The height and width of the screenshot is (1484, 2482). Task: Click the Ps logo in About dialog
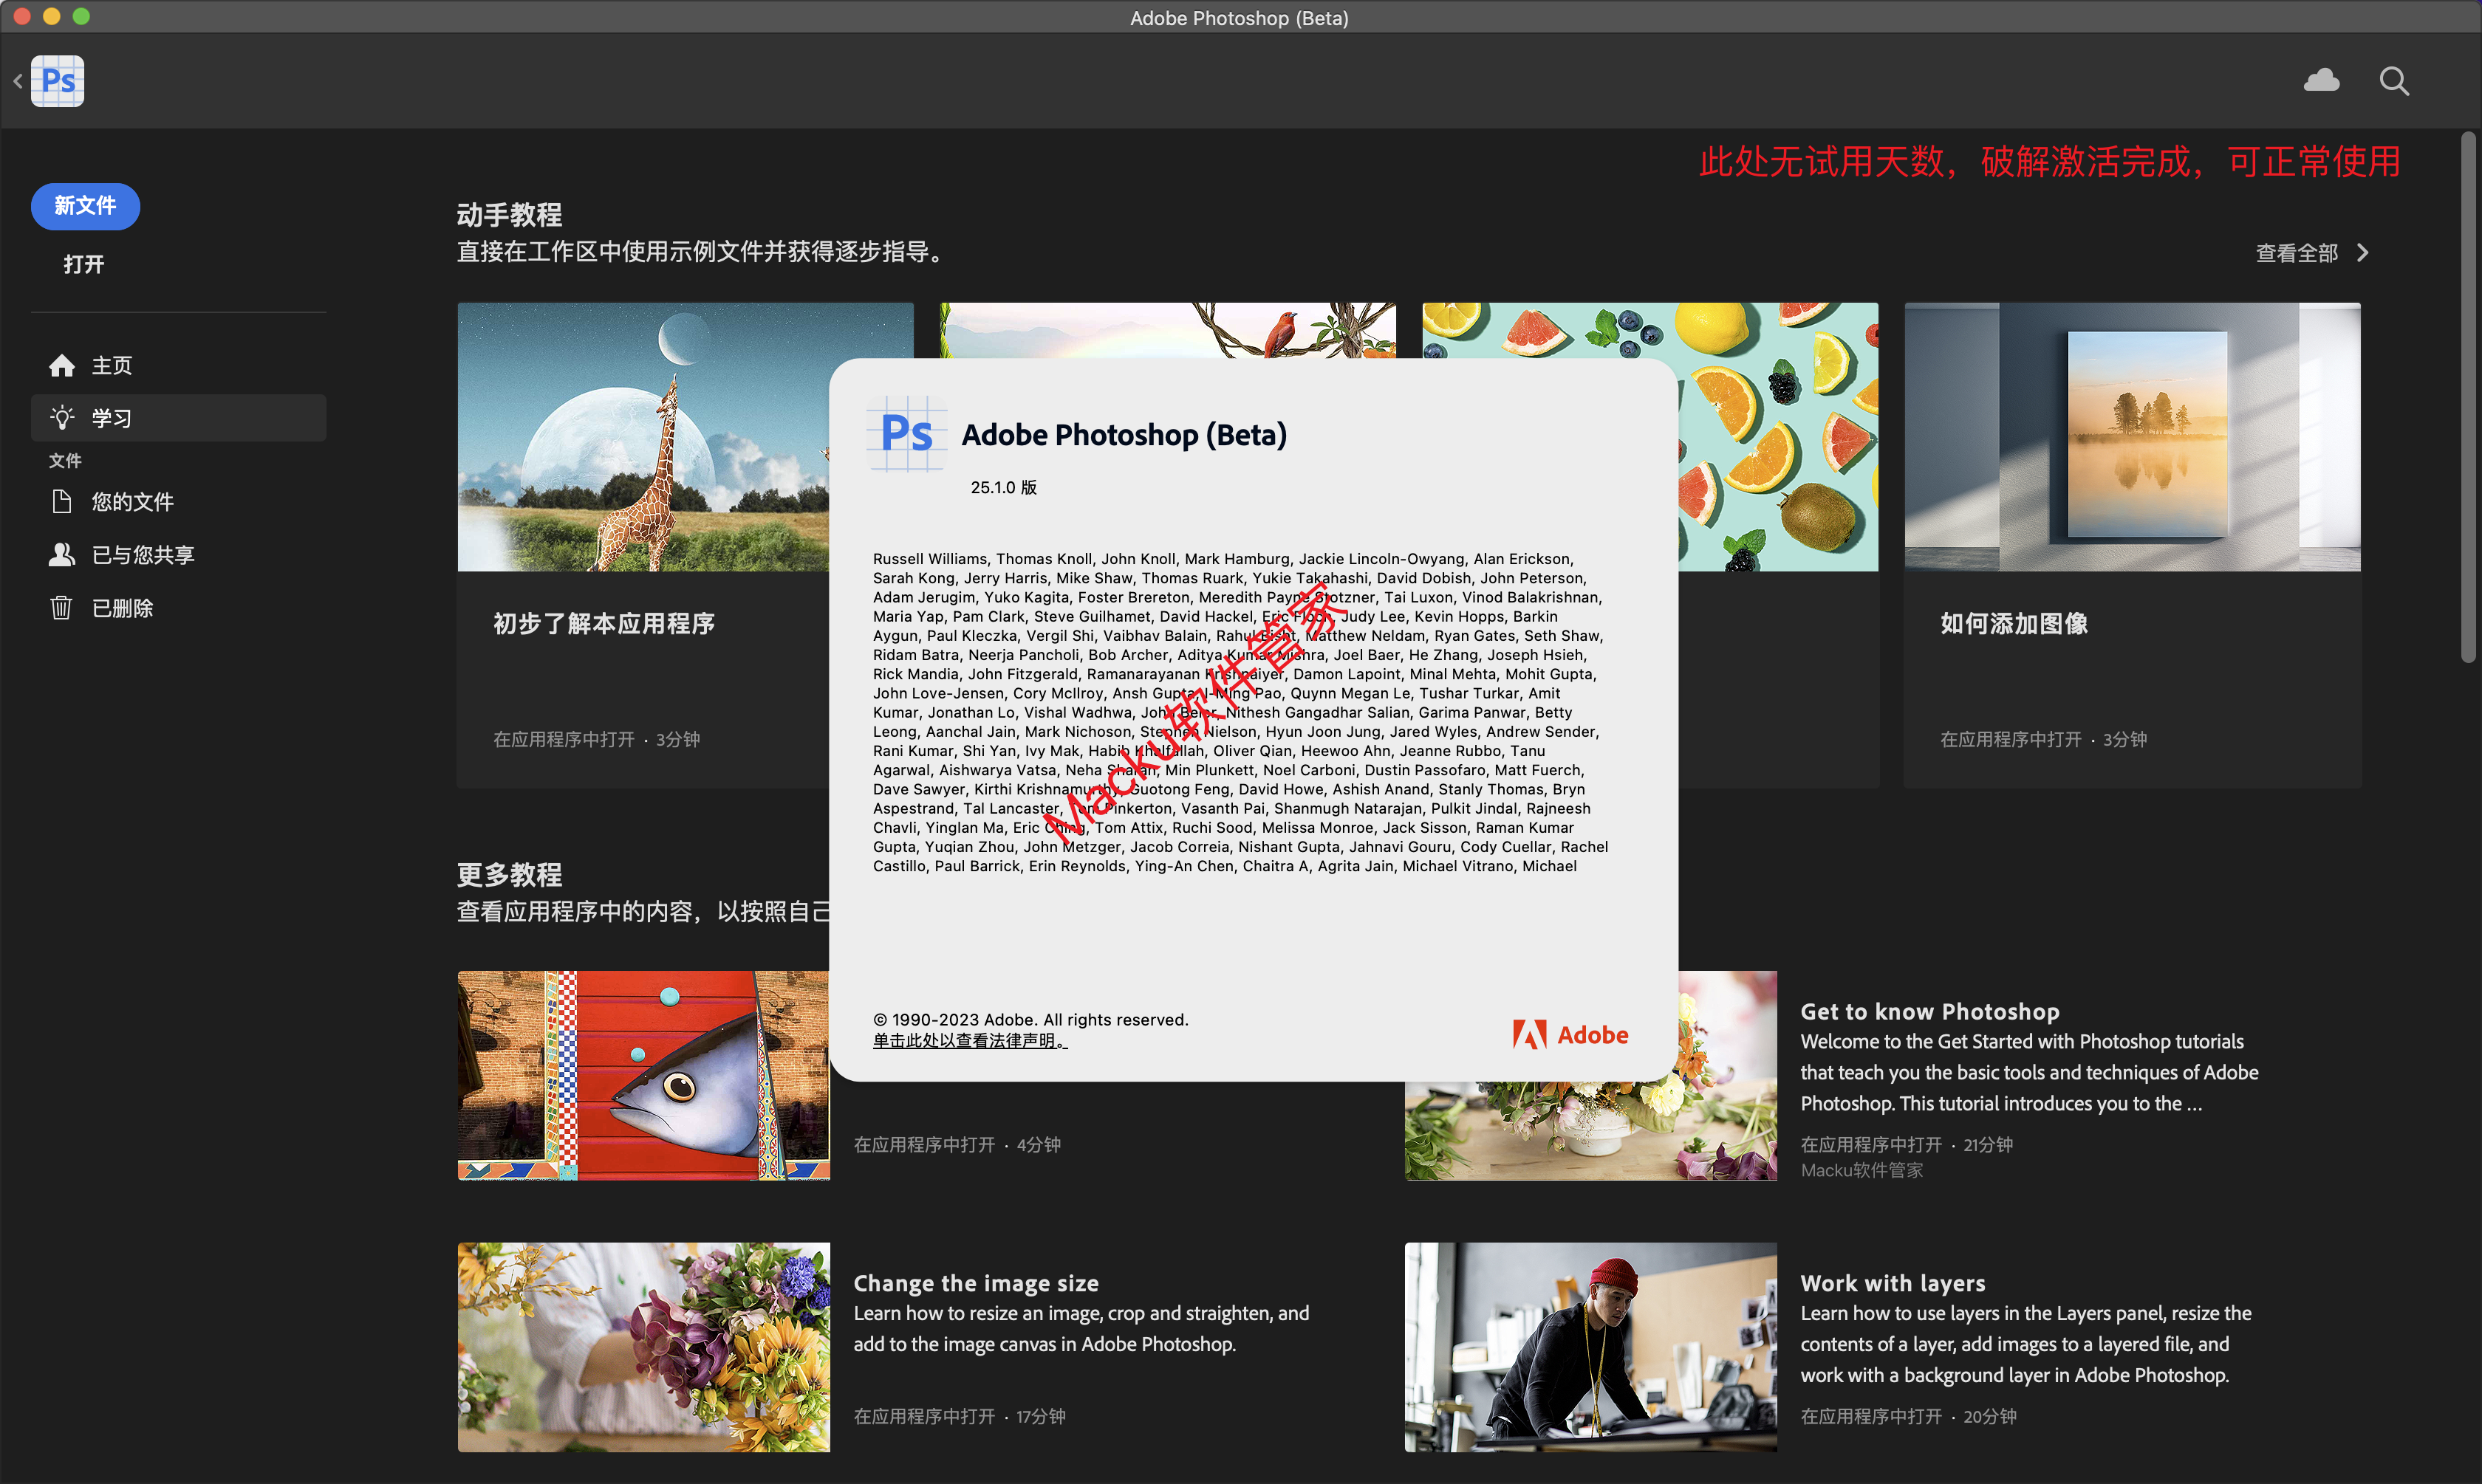click(906, 434)
